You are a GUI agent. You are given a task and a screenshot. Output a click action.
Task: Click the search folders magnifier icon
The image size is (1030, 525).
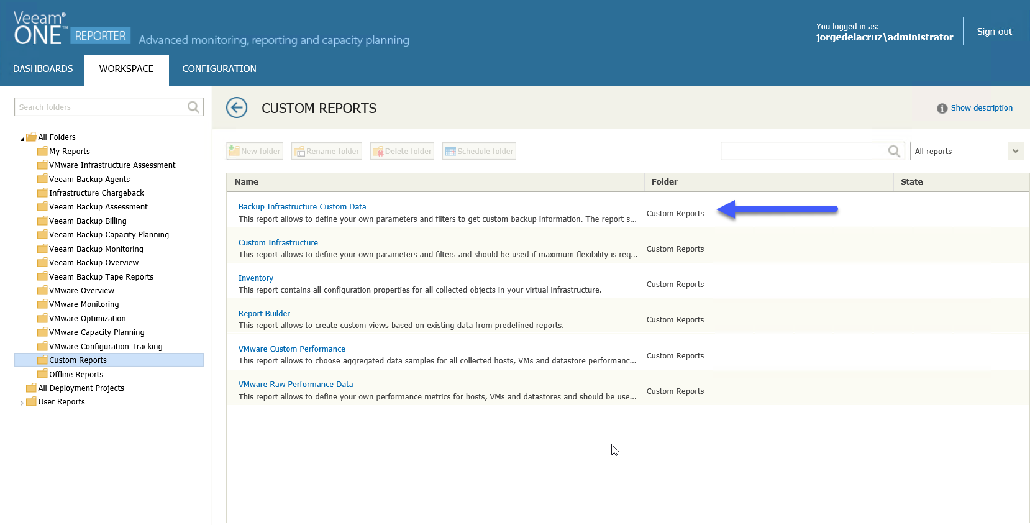point(194,107)
